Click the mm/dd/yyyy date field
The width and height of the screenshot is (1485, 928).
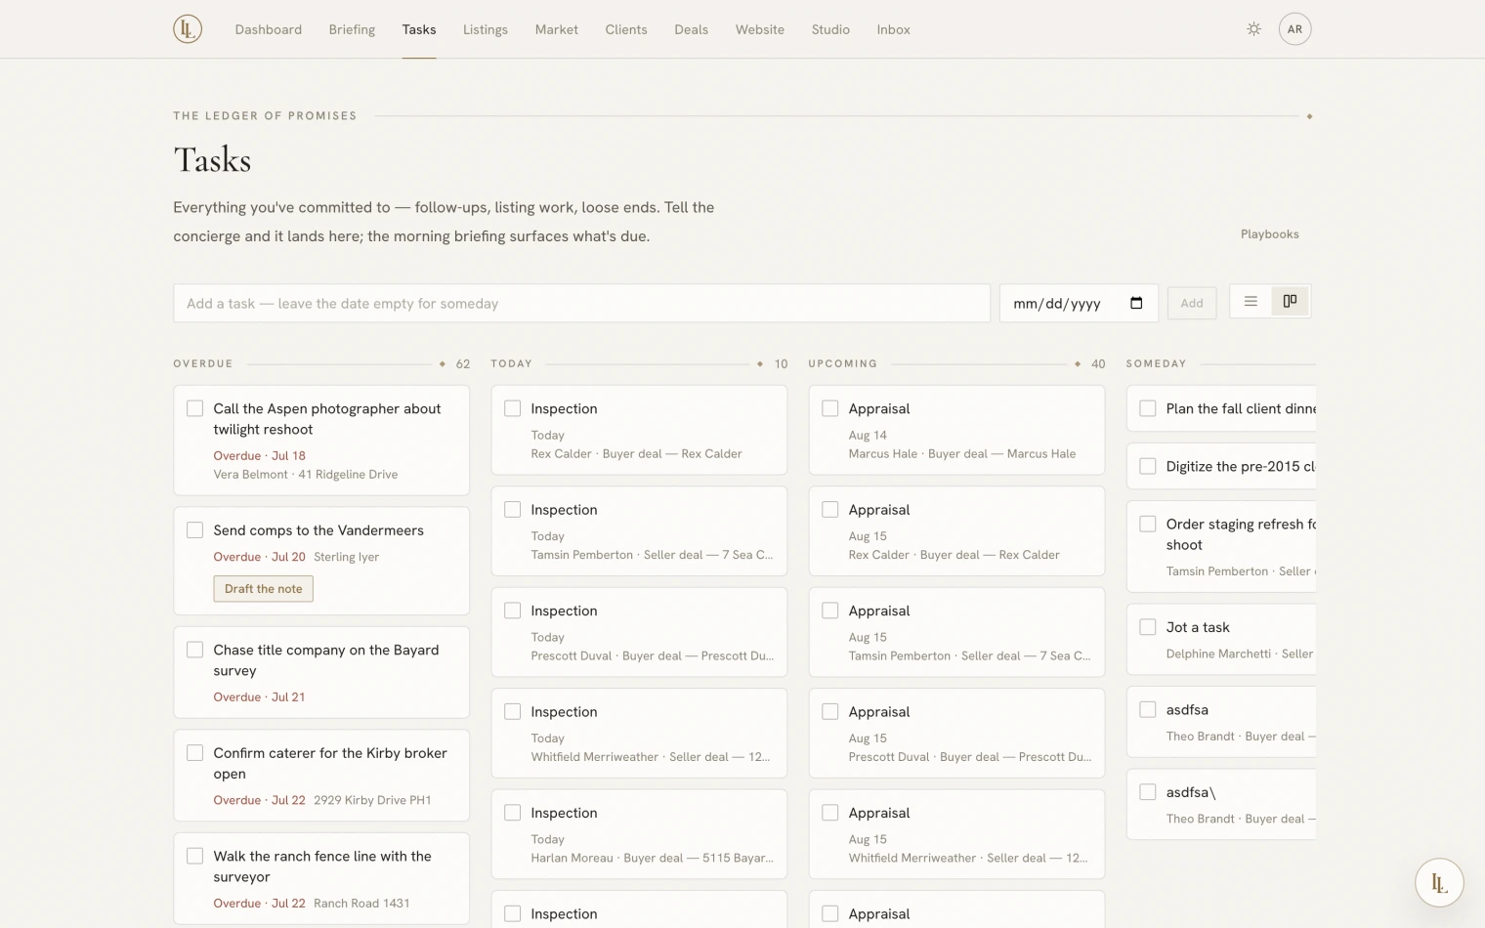pos(1079,303)
